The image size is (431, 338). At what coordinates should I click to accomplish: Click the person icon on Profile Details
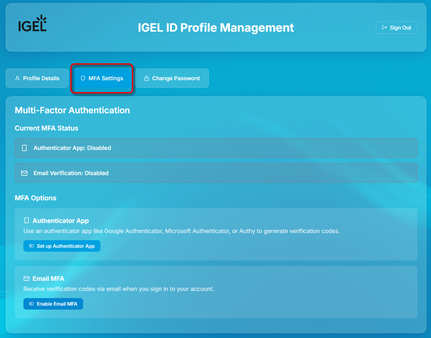[x=17, y=78]
